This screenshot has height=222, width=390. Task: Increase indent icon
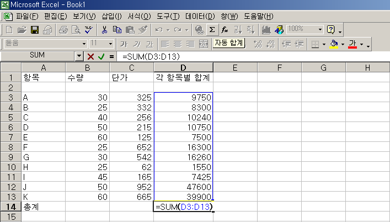(x=299, y=44)
